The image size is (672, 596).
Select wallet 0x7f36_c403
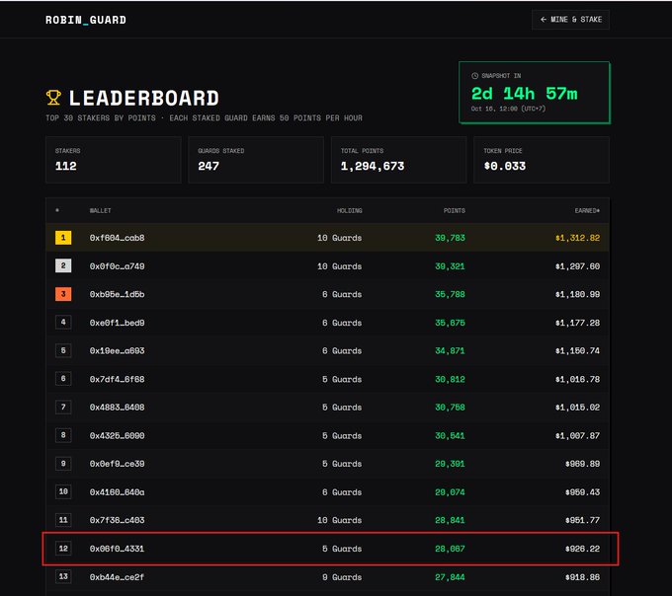(x=117, y=520)
